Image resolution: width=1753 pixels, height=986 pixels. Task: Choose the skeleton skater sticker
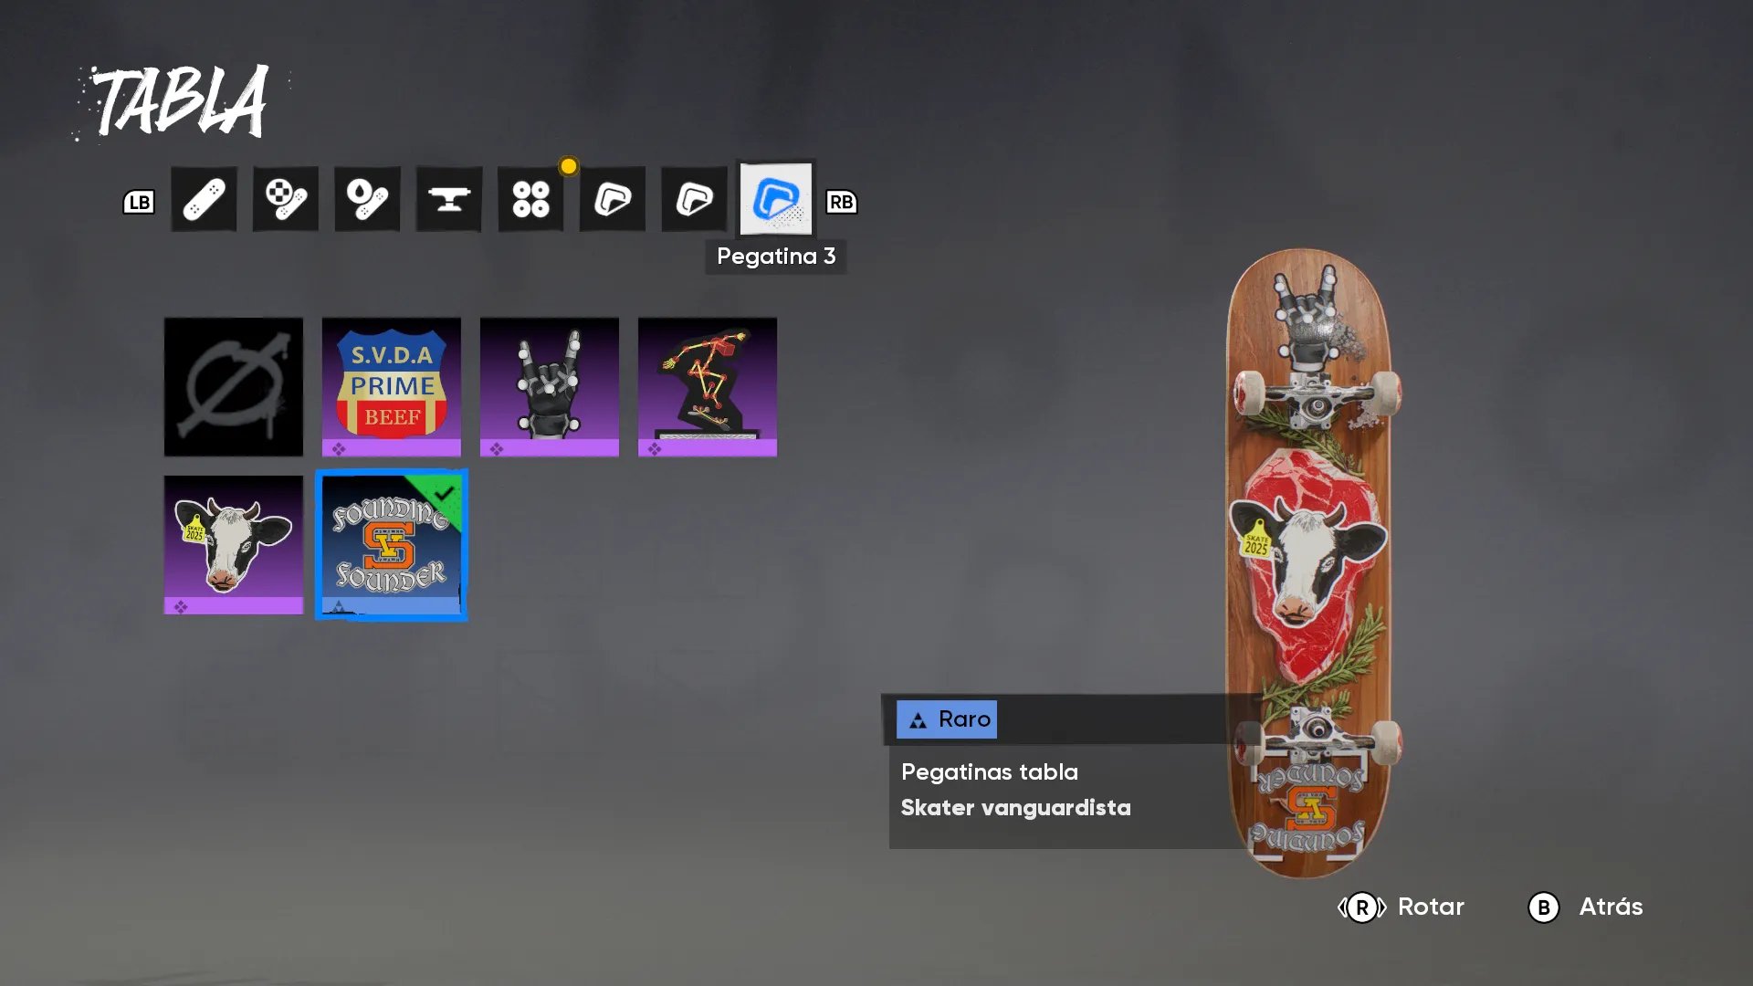tap(708, 387)
